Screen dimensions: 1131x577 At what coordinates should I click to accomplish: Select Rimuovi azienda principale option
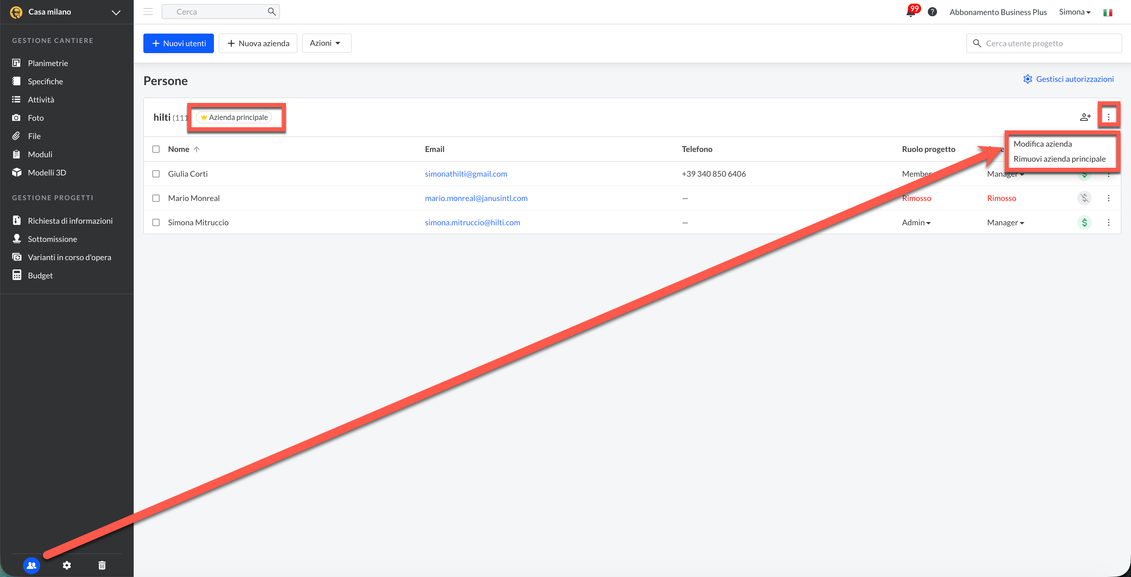(x=1059, y=159)
